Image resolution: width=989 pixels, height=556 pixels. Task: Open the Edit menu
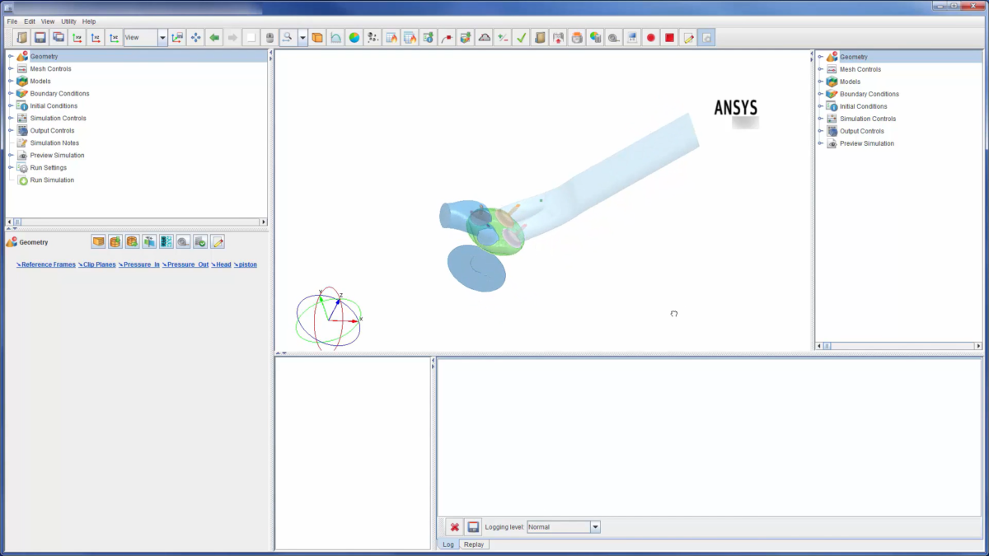pos(30,21)
